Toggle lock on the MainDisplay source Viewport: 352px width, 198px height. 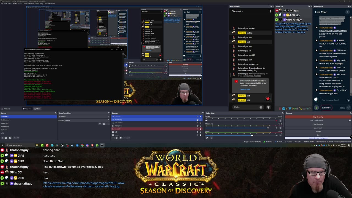200,120
